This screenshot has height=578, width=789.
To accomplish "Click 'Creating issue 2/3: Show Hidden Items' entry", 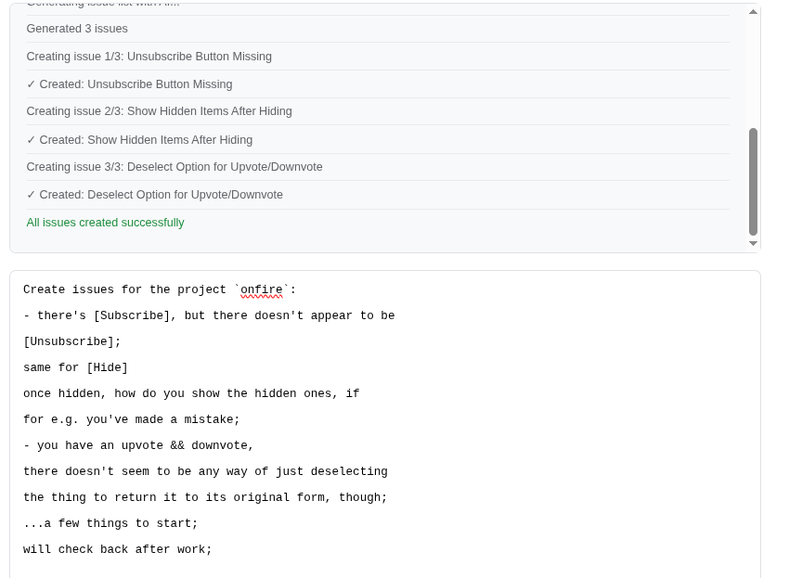I will pos(159,111).
